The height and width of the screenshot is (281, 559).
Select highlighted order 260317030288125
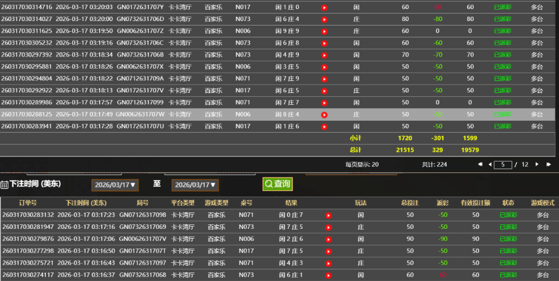(26, 114)
